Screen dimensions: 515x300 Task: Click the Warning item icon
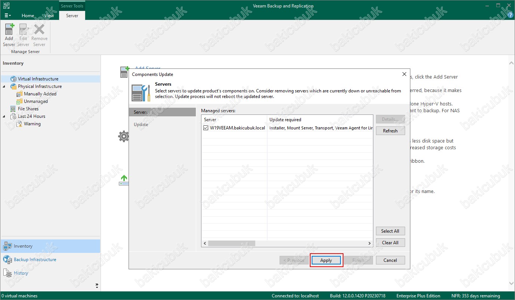pos(19,124)
